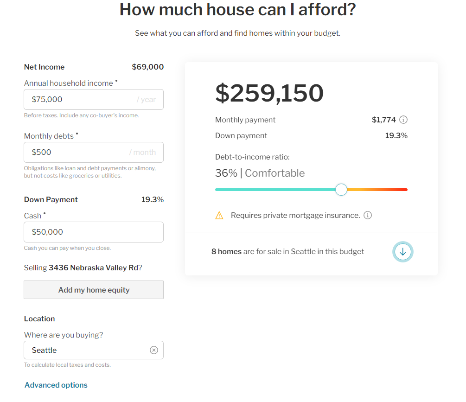
Task: Open the monthly payment info tooltip
Action: [x=403, y=120]
